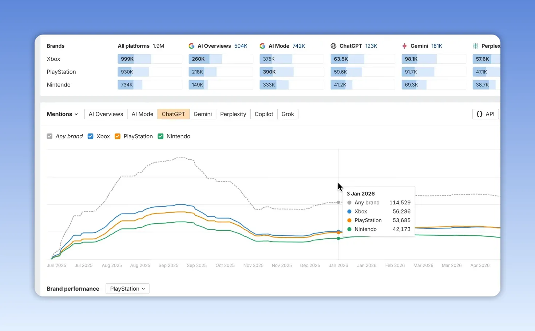Click the Xbox Gemini 98.1K bar

(x=434, y=59)
